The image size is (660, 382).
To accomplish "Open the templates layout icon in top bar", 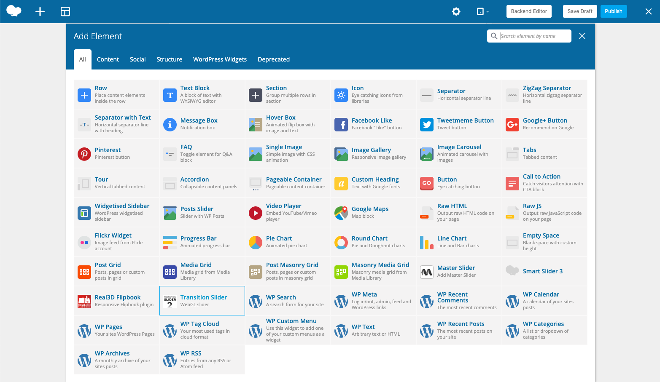I will tap(65, 11).
